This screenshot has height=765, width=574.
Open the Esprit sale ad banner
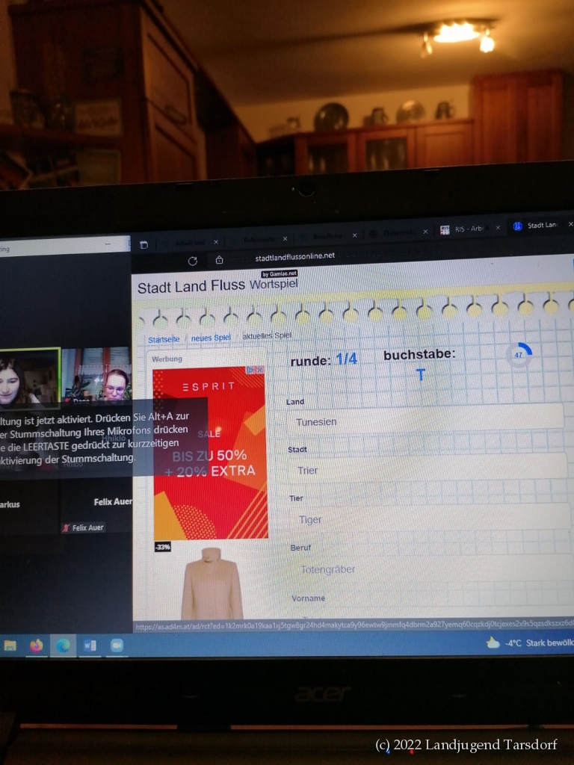point(210,452)
